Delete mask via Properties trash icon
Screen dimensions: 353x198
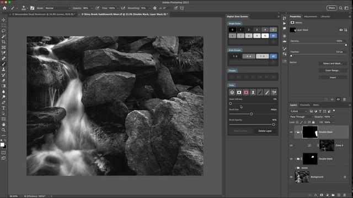pyautogui.click(x=344, y=99)
